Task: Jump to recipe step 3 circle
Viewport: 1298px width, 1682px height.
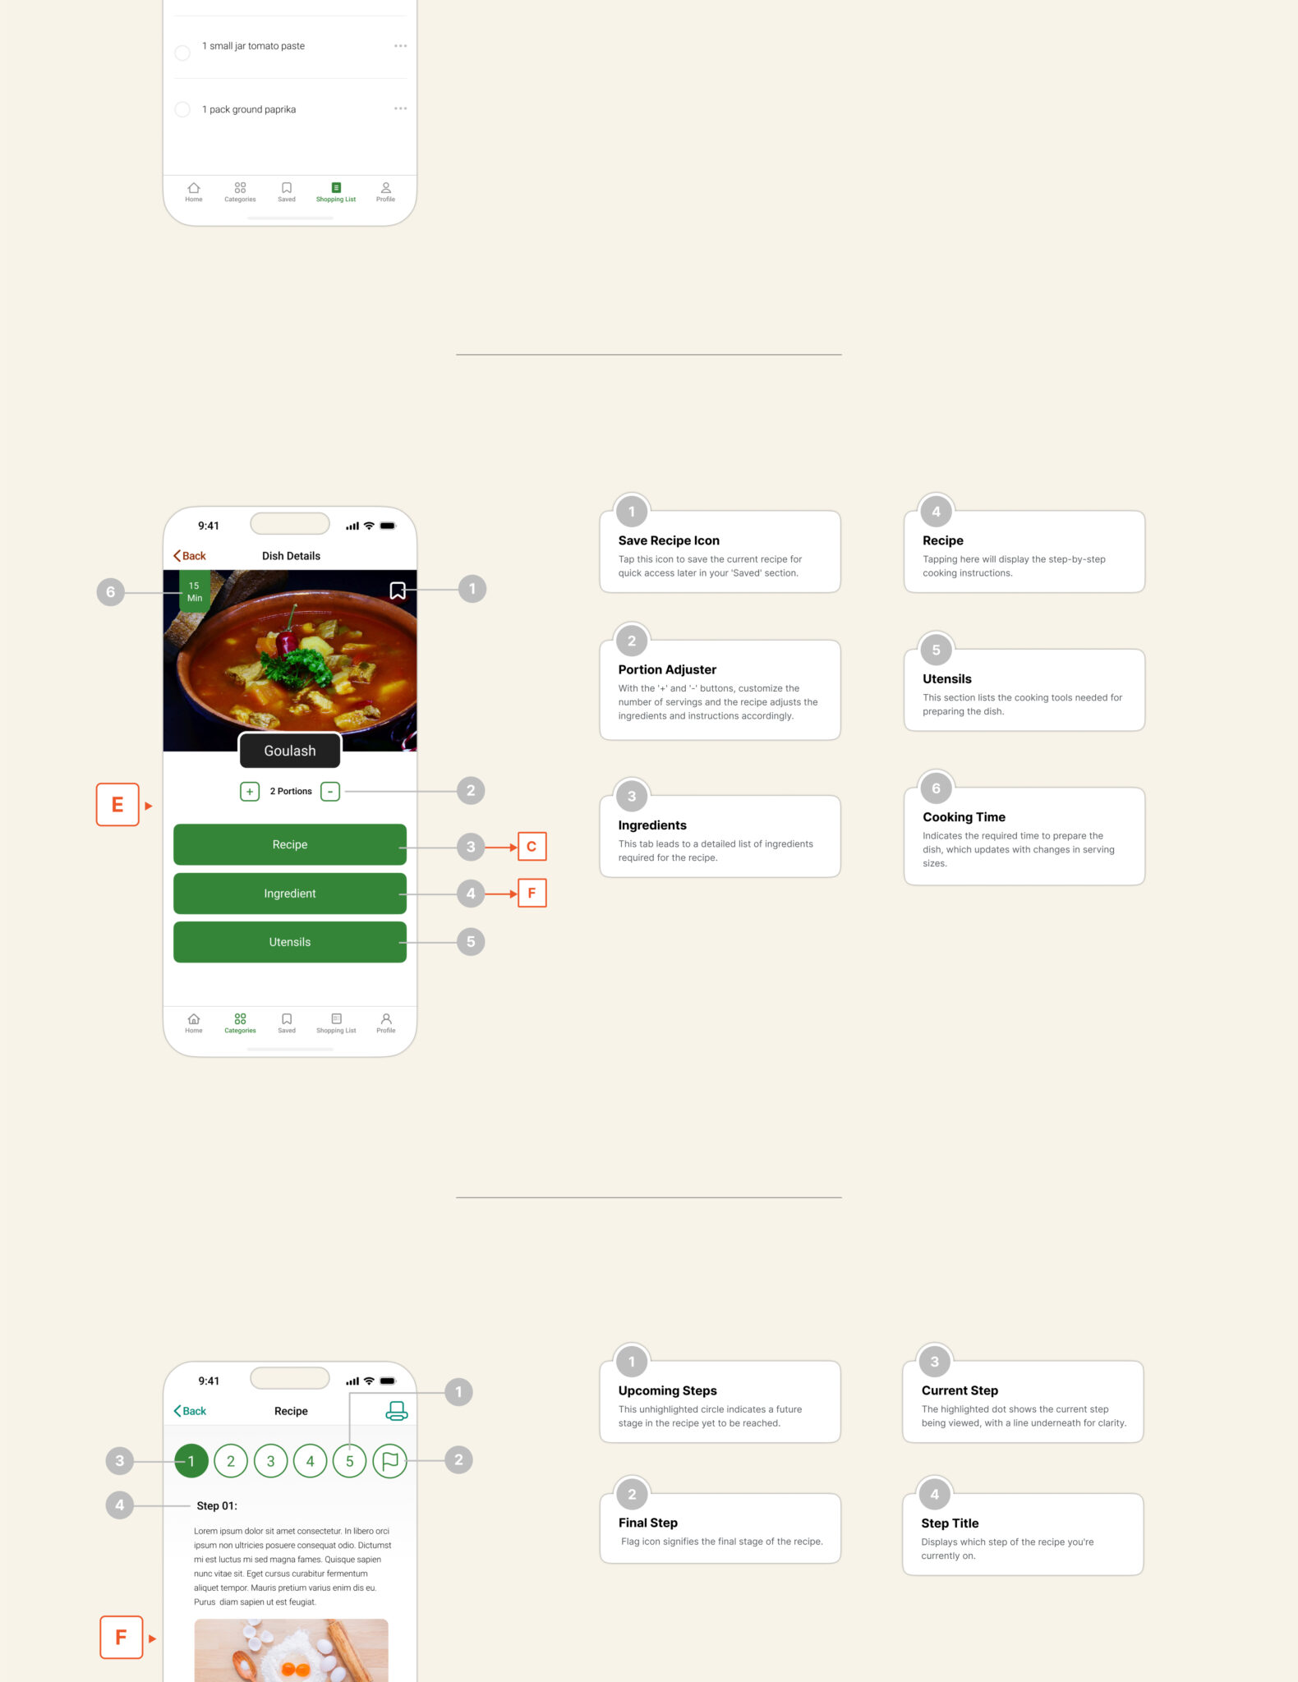Action: [x=270, y=1461]
